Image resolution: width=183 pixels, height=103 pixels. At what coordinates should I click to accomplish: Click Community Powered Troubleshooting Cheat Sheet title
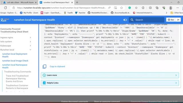pos(14,30)
